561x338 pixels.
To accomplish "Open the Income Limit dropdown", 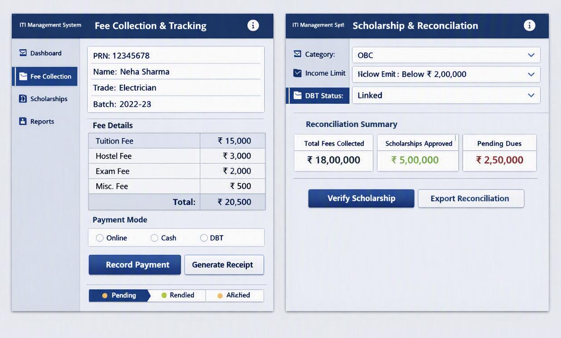I will point(446,74).
